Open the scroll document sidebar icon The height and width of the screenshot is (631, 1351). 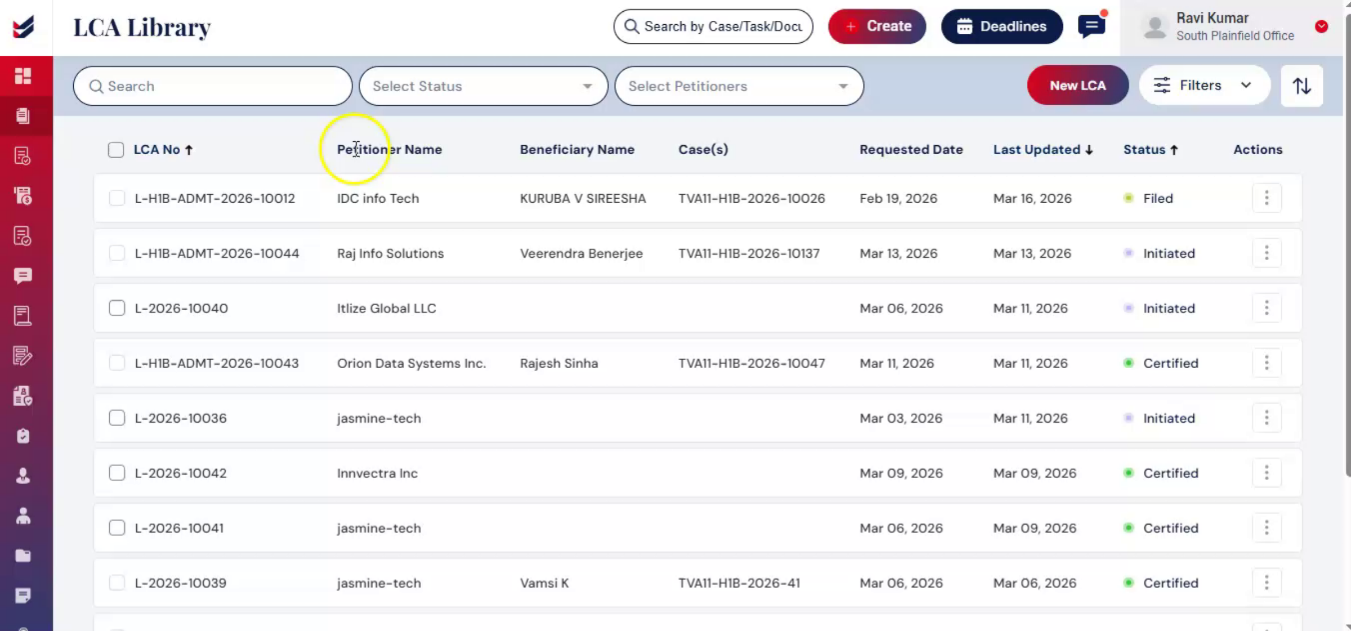pos(23,316)
